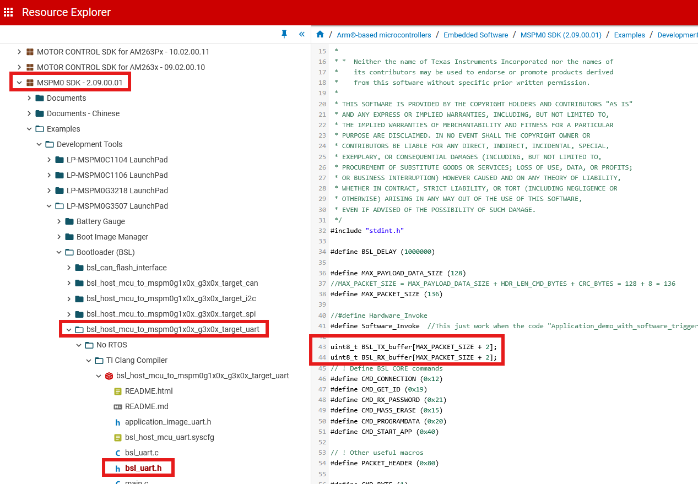Screen dimensions: 698x484
Task: Expand MOTOR CONTROL SDK for AM263x node
Action: [19, 67]
